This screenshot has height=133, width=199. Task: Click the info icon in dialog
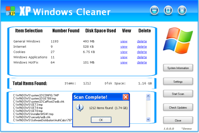(x=80, y=108)
